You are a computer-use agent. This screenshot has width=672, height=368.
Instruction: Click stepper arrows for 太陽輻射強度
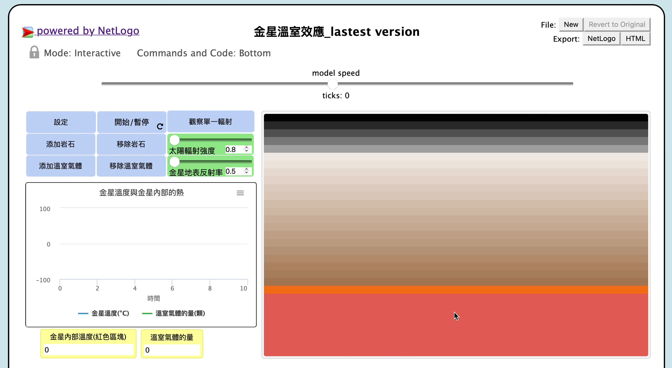pos(246,149)
